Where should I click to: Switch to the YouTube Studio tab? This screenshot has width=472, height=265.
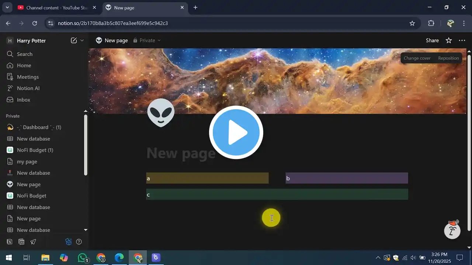(55, 7)
